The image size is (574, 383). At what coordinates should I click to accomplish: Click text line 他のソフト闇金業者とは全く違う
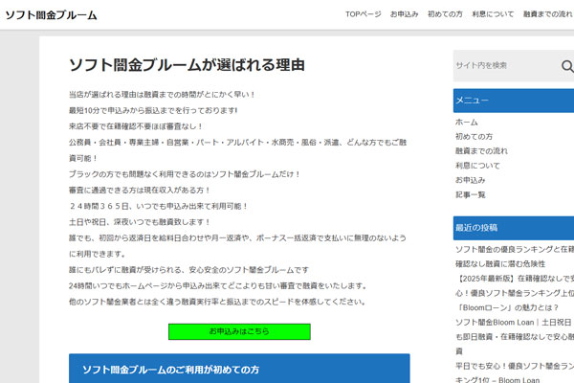click(217, 302)
